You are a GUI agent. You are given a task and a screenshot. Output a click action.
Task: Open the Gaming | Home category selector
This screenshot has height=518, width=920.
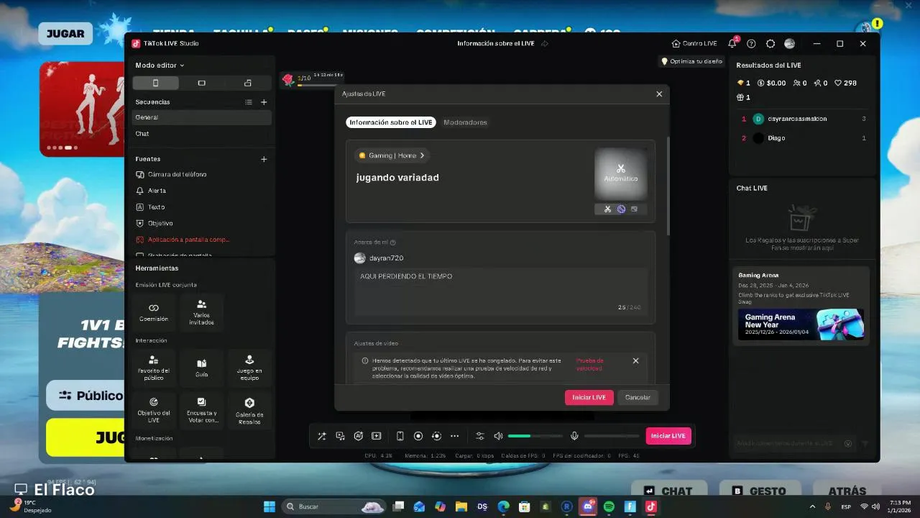[x=392, y=155]
